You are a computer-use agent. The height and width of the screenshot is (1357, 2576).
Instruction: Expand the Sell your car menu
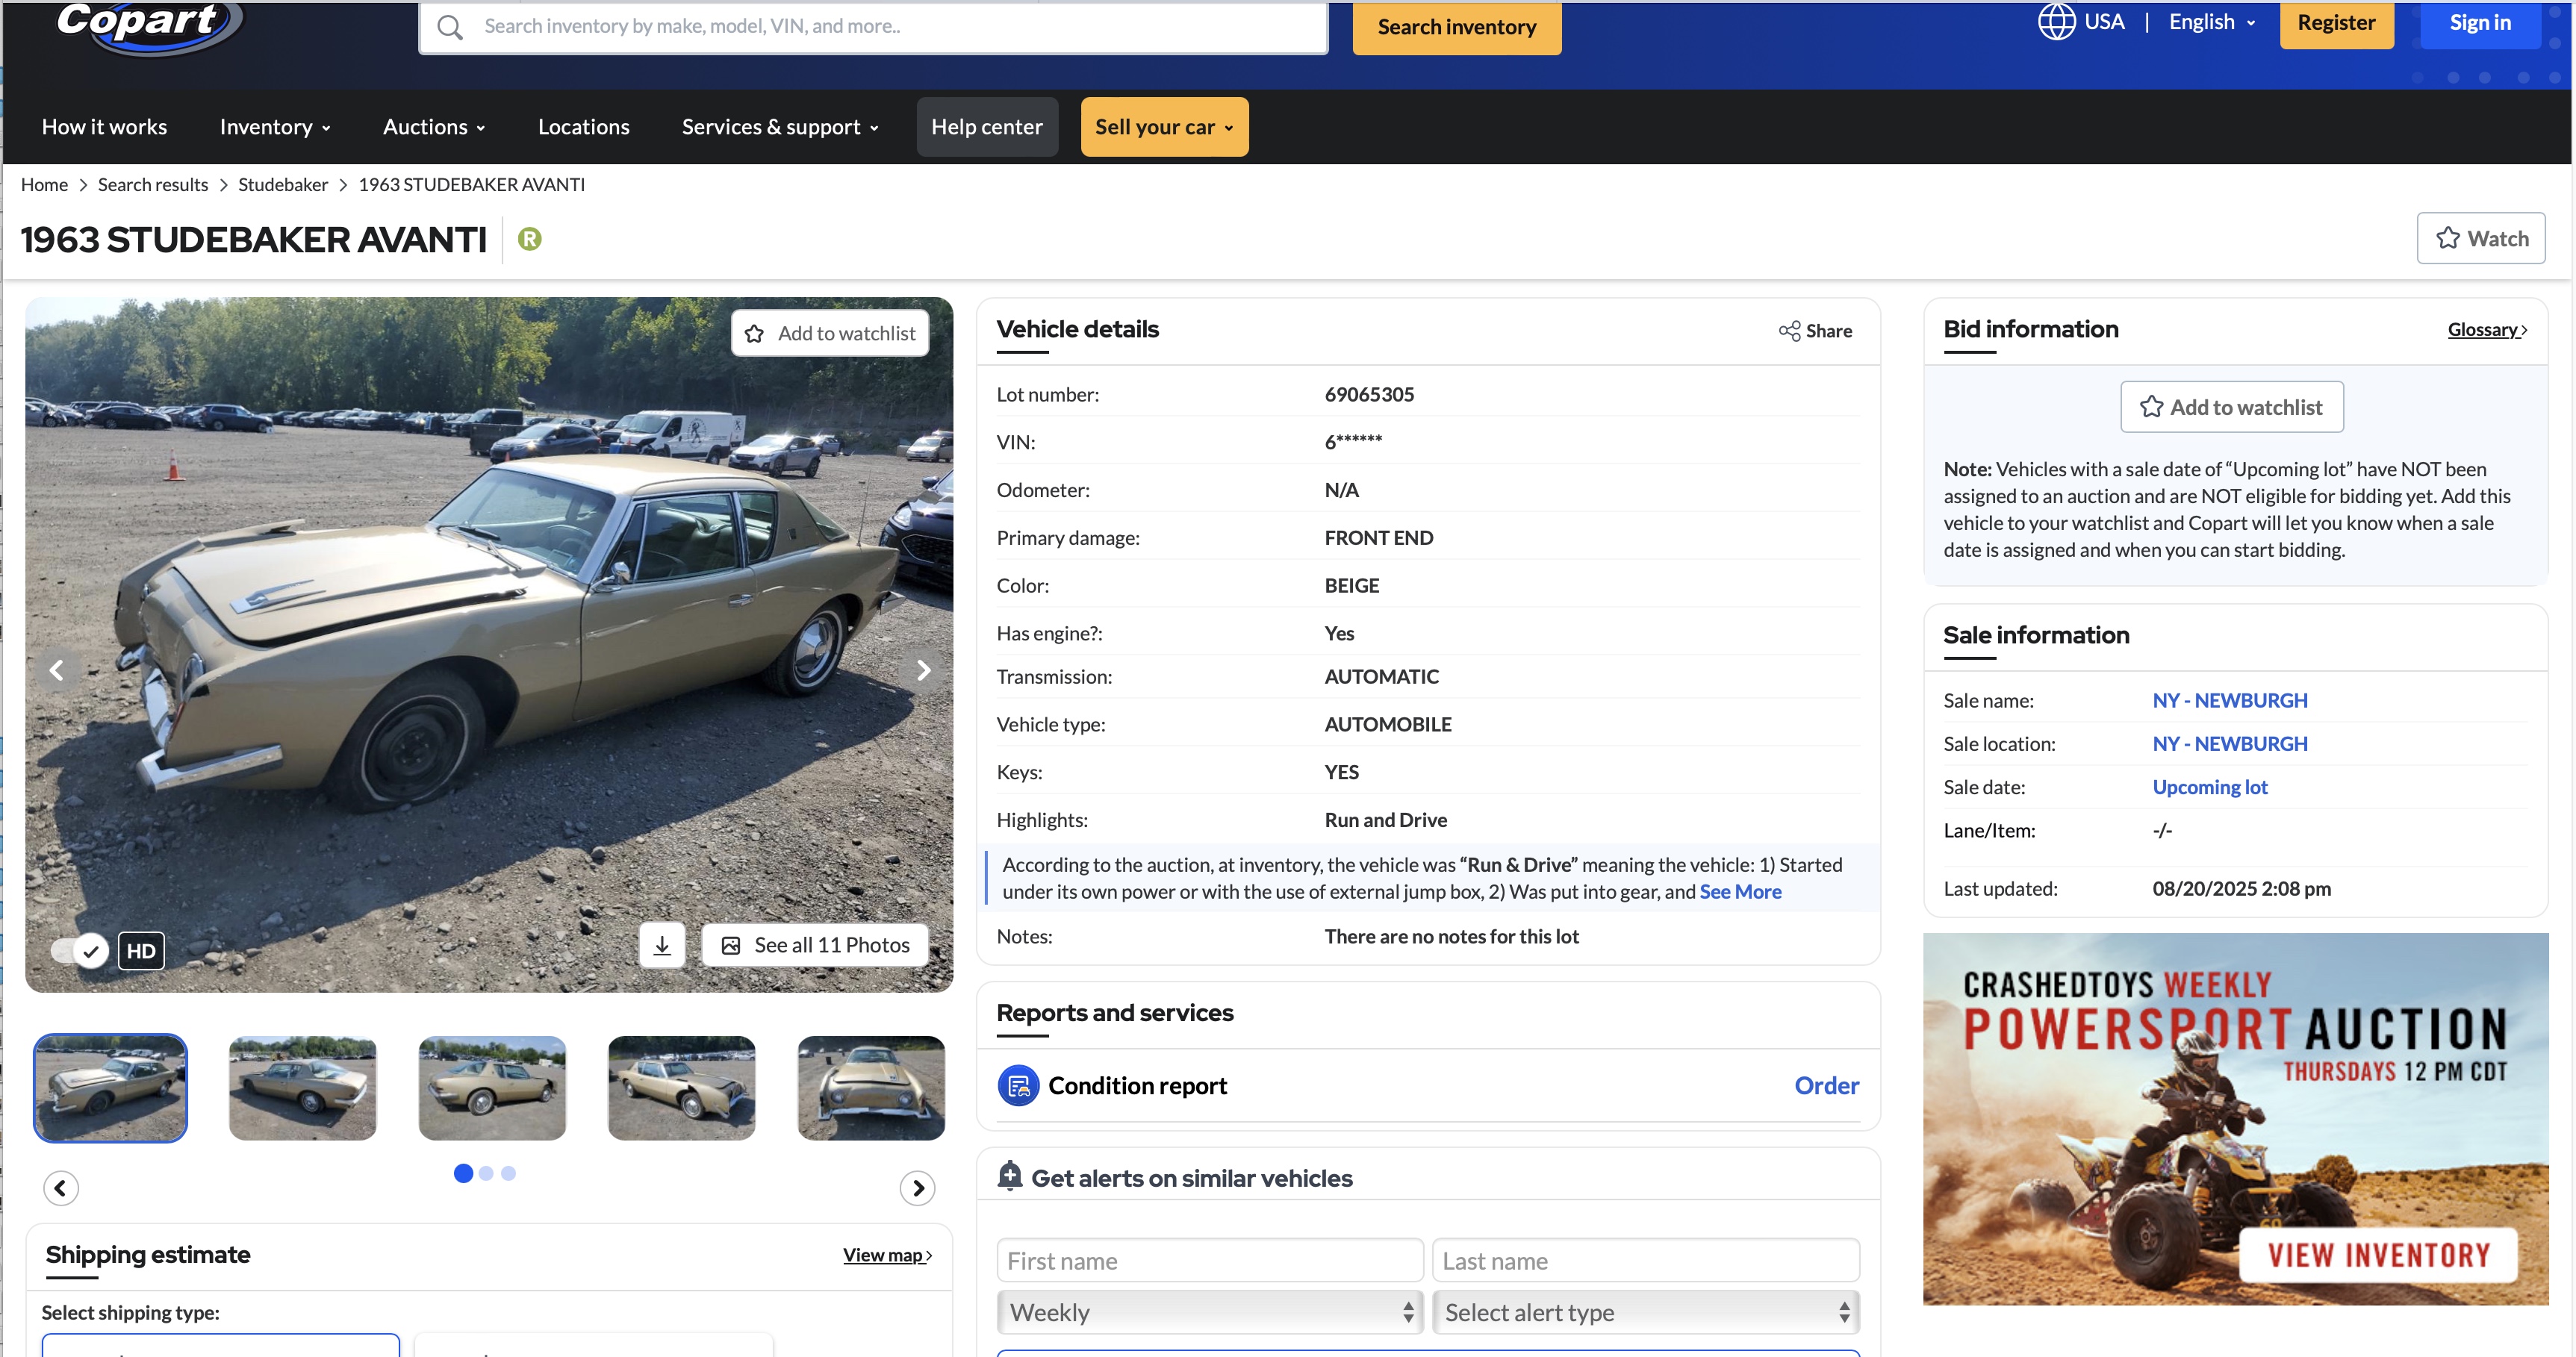click(x=1164, y=127)
